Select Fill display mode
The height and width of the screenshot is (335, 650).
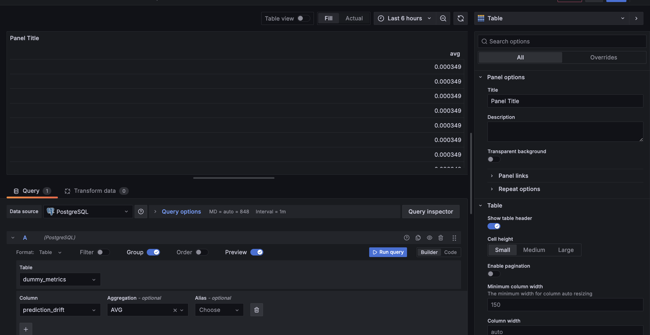pyautogui.click(x=328, y=18)
